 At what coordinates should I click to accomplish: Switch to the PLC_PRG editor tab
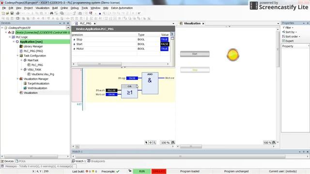[x=85, y=23]
